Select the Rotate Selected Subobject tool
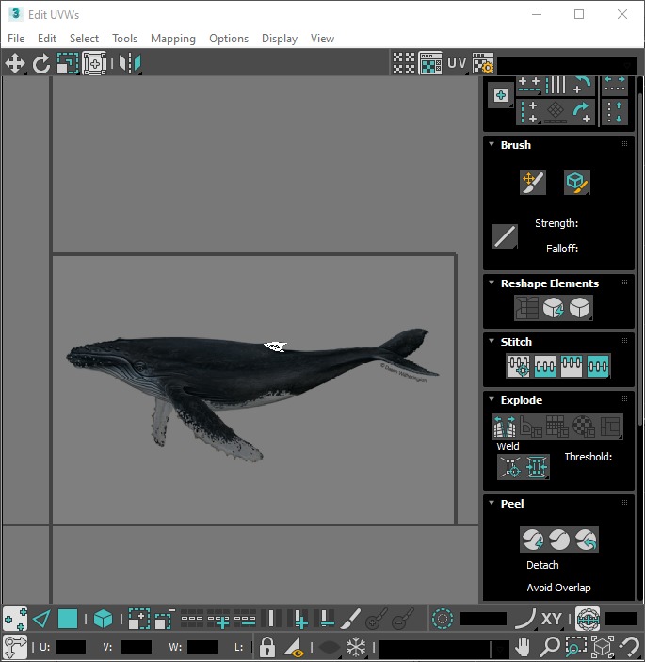The width and height of the screenshot is (645, 662). [41, 63]
